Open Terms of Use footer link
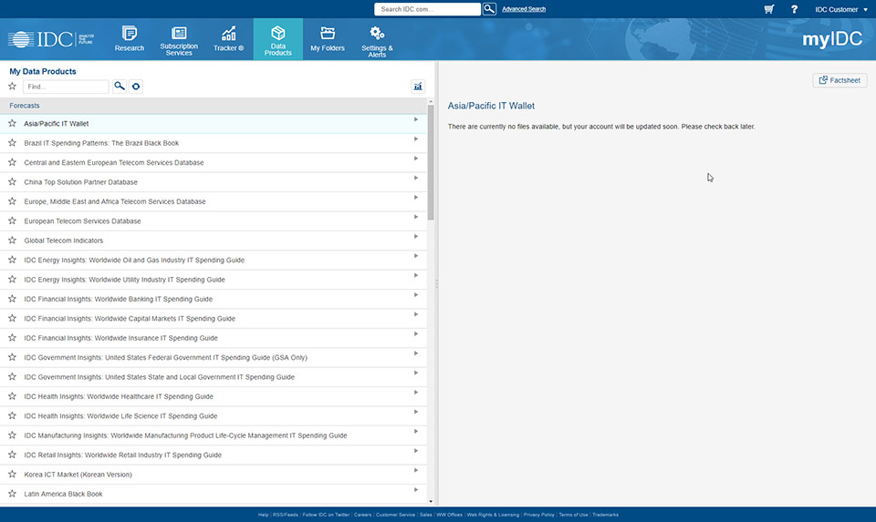This screenshot has height=522, width=876. (573, 515)
